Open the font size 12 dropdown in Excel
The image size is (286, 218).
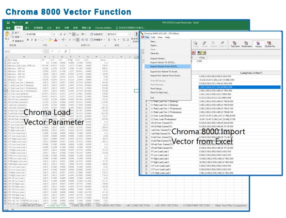coord(58,34)
